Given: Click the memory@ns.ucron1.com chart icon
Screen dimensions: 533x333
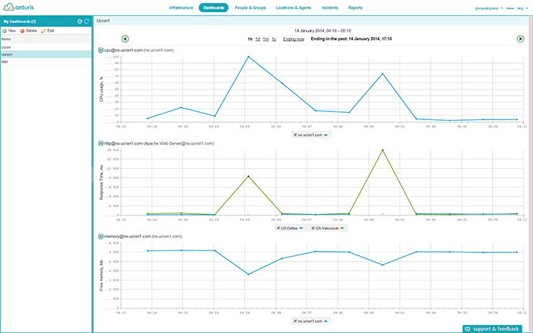Looking at the screenshot, I should coord(100,236).
